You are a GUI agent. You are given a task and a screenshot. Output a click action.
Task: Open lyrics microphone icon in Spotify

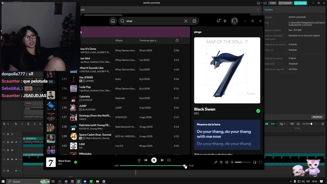coord(216,162)
